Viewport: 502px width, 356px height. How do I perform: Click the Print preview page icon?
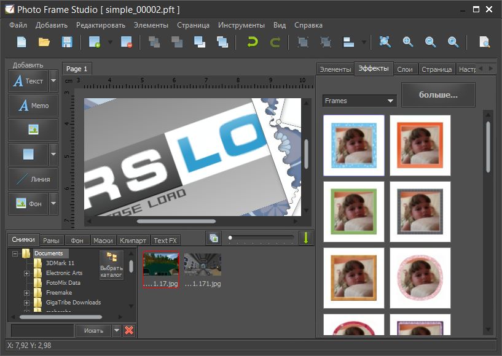click(x=484, y=42)
